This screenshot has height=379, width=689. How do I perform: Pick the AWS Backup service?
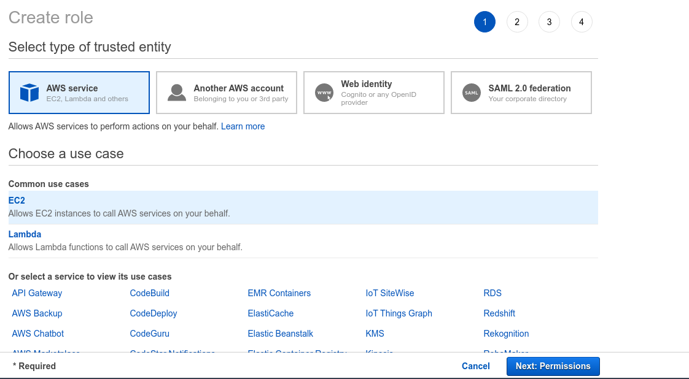37,313
